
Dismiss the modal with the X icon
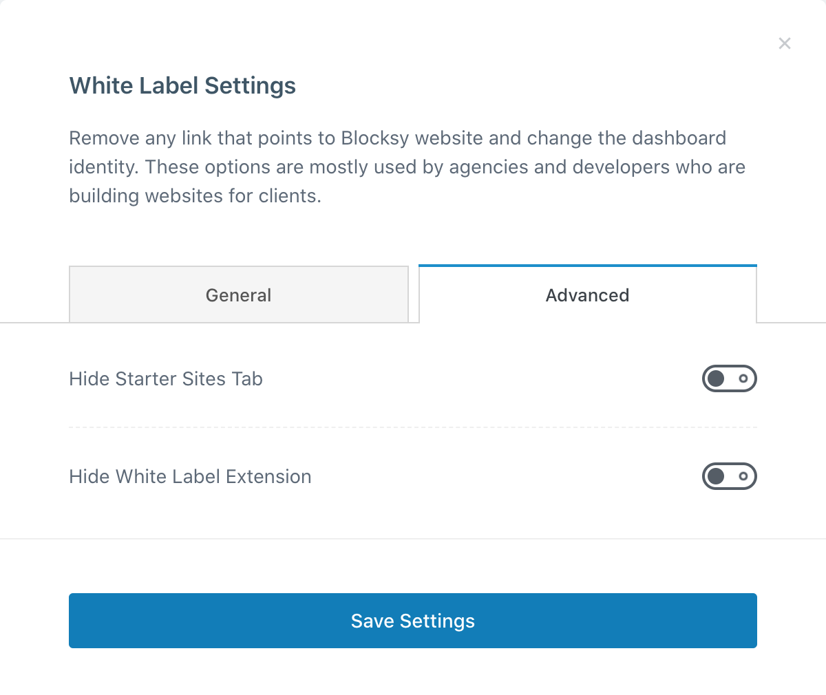(784, 43)
